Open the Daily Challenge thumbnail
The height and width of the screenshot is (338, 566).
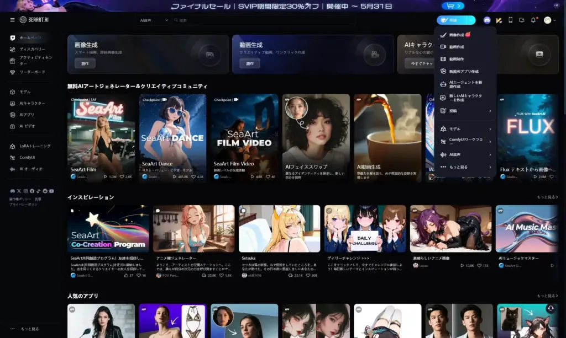pos(365,229)
